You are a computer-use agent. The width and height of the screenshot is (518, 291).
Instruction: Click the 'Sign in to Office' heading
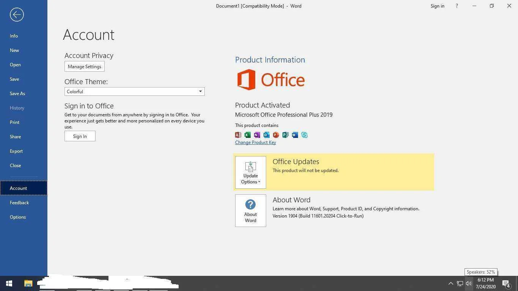[89, 106]
